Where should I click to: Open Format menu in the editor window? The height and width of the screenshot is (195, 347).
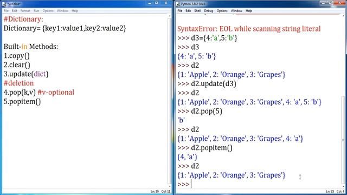pyautogui.click(x=25, y=11)
